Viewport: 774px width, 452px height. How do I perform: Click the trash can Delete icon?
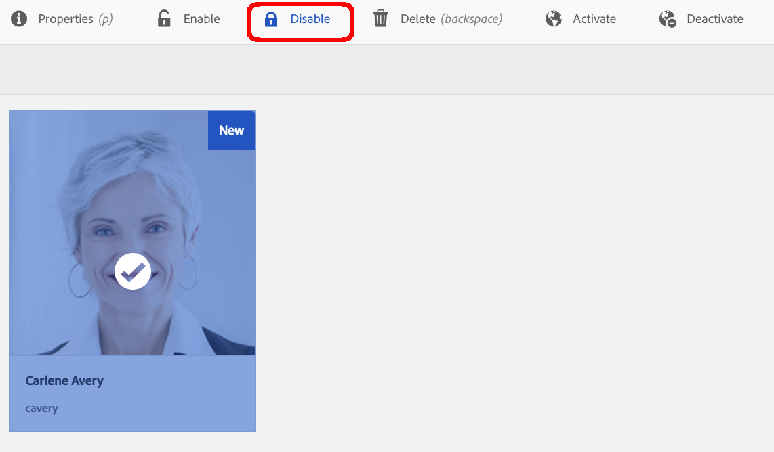(380, 18)
